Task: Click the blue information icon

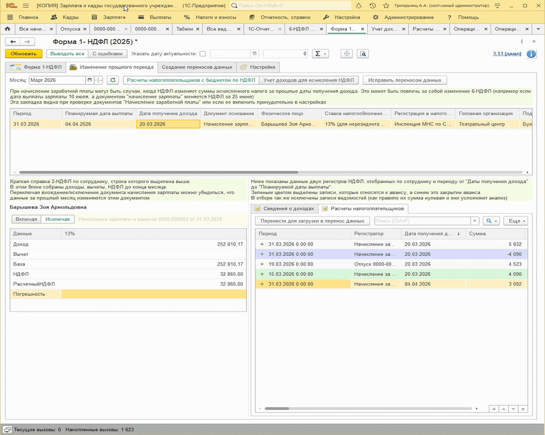Action: pos(531,54)
